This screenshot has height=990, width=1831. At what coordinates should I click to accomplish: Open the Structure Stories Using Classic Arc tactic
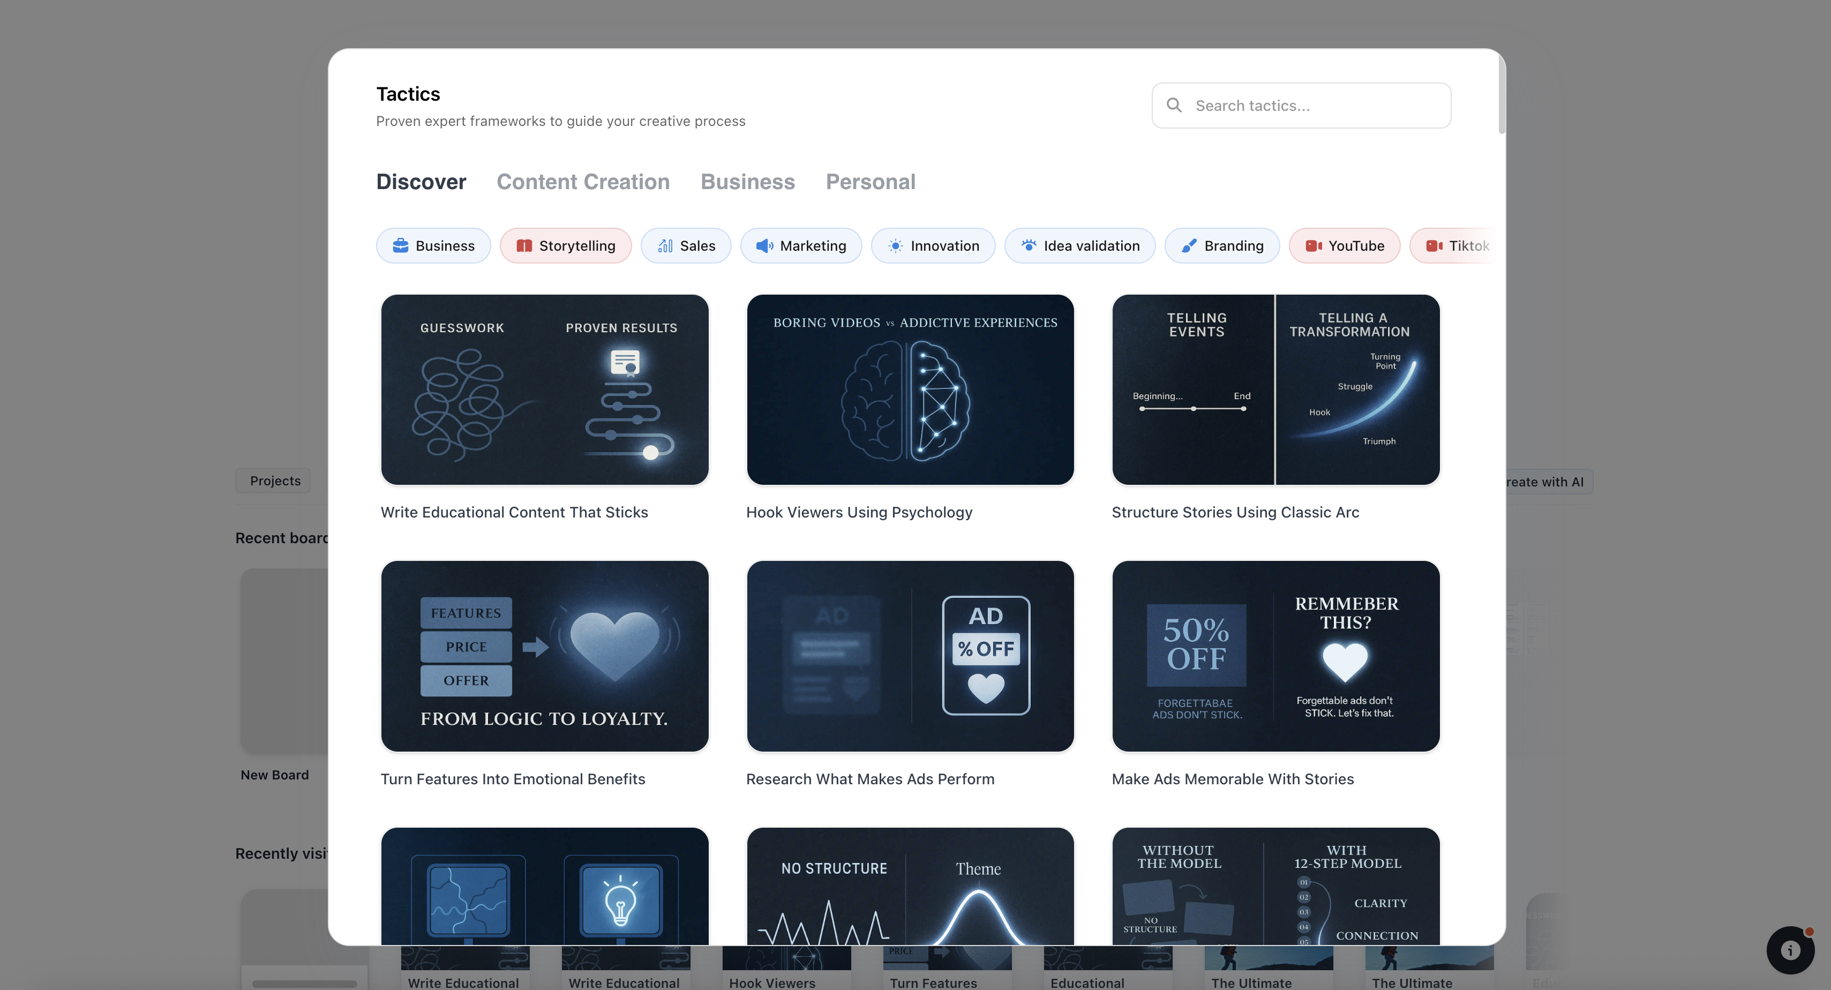[1275, 390]
